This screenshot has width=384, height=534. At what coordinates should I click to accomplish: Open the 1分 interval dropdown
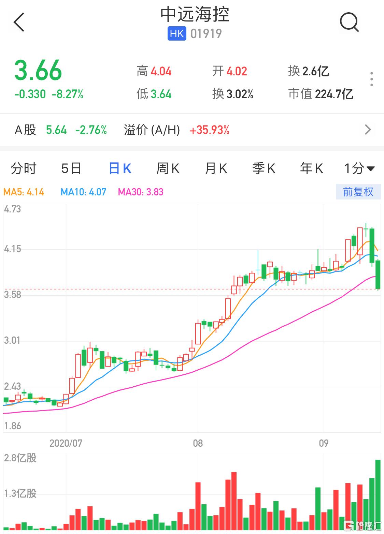click(x=359, y=168)
